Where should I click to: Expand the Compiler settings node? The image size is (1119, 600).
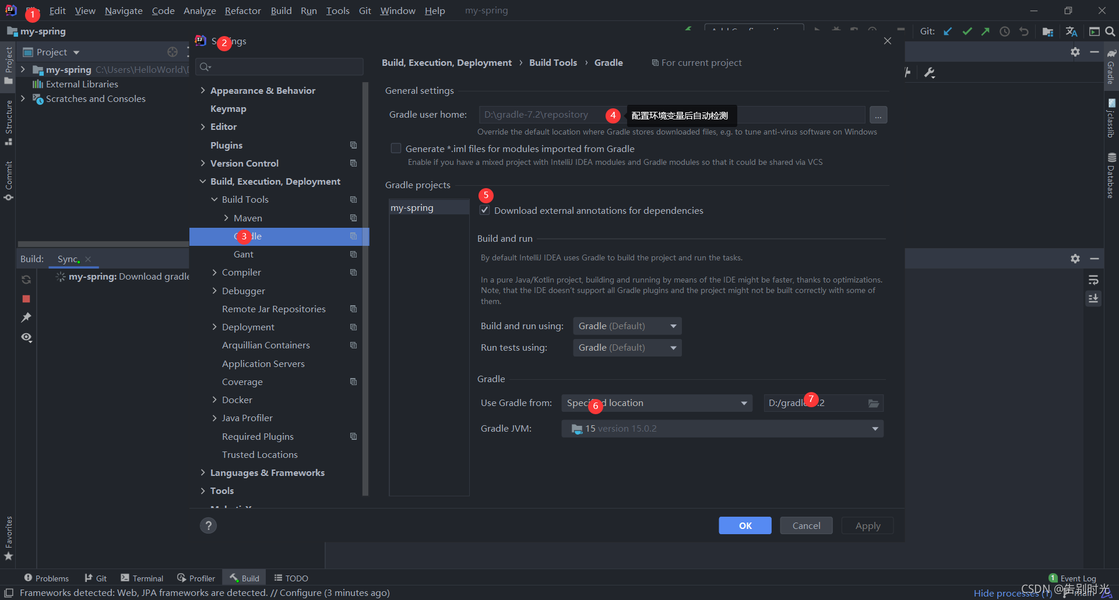[x=214, y=272]
